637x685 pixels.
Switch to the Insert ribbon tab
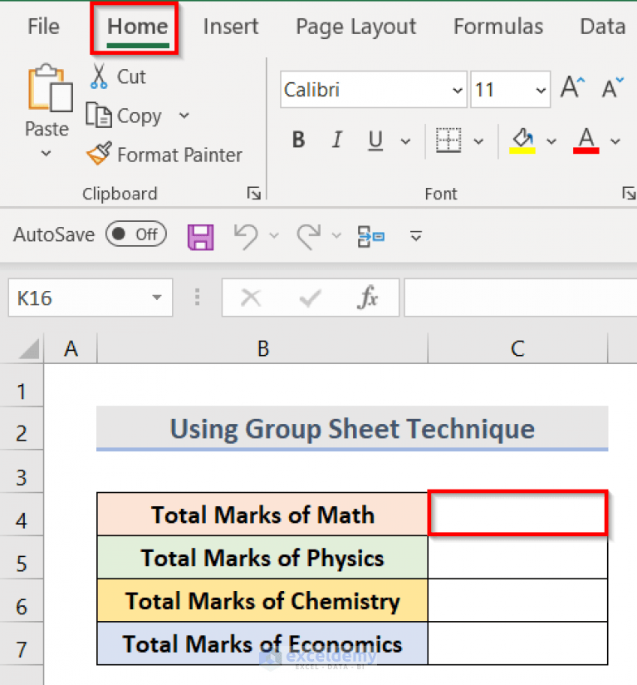[x=231, y=26]
